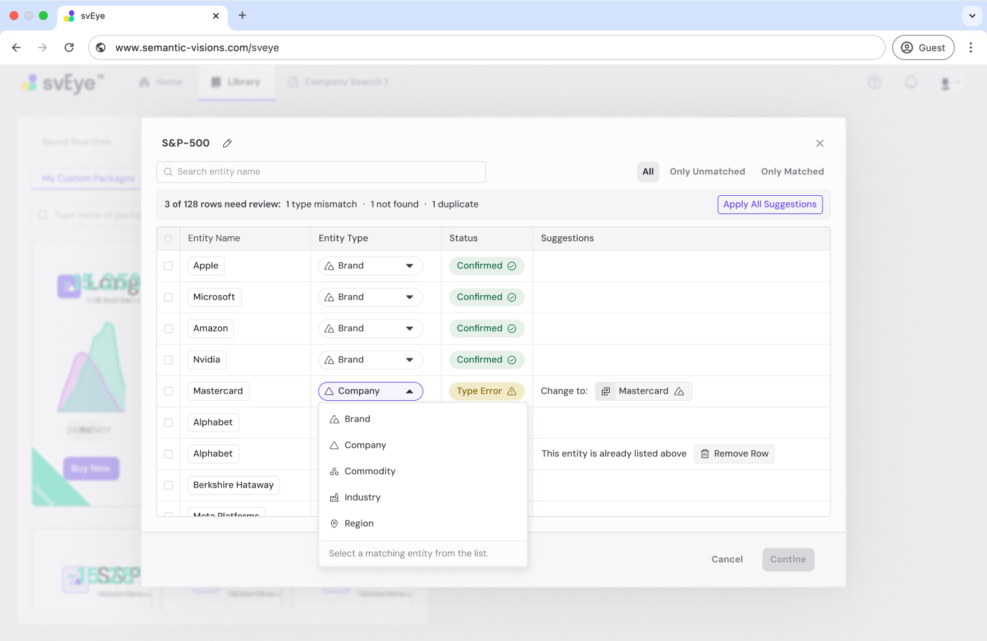Click the pencil icon beside S&P-500
This screenshot has height=641, width=987.
pos(227,143)
